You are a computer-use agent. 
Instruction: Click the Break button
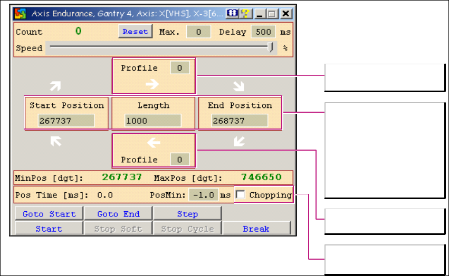256,229
